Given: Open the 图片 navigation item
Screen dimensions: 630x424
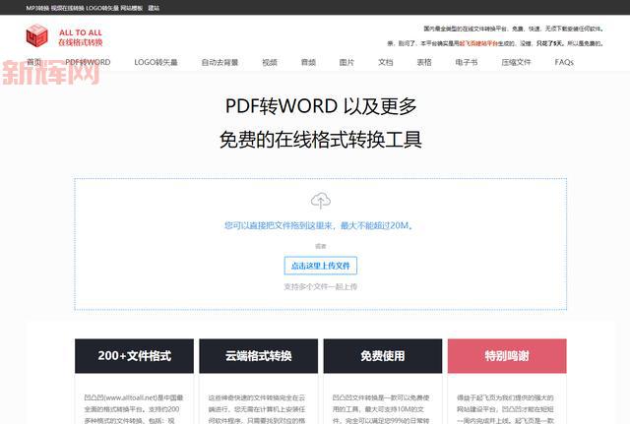Looking at the screenshot, I should [x=346, y=62].
